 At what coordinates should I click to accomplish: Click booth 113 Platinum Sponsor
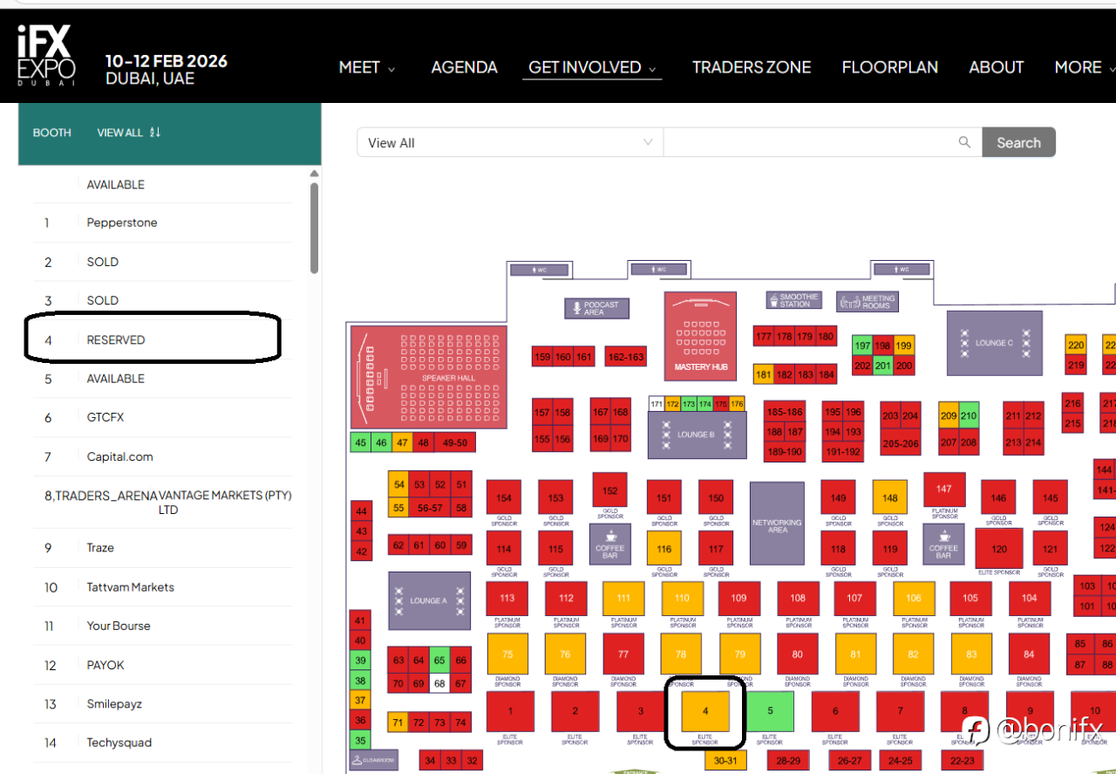click(507, 598)
